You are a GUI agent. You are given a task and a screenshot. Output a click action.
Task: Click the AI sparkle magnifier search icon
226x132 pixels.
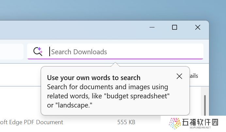pyautogui.click(x=38, y=51)
